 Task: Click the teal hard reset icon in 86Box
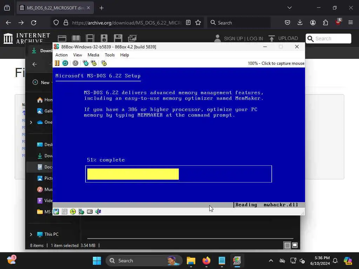[65, 63]
